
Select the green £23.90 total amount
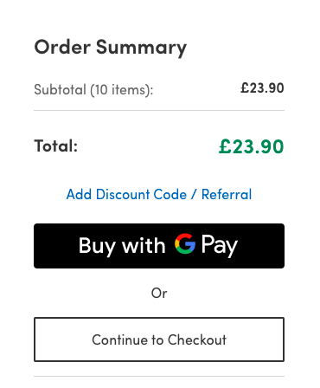point(251,146)
